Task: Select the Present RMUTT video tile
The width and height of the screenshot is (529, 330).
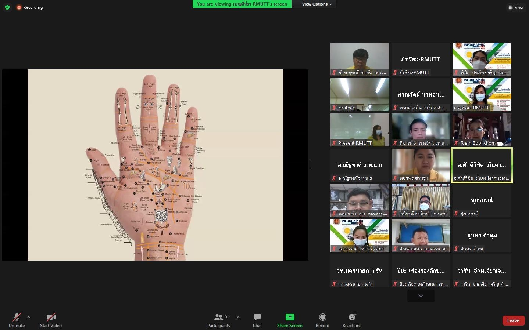Action: (360, 130)
